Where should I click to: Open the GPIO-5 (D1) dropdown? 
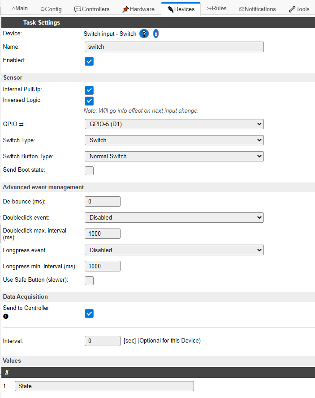(x=174, y=124)
